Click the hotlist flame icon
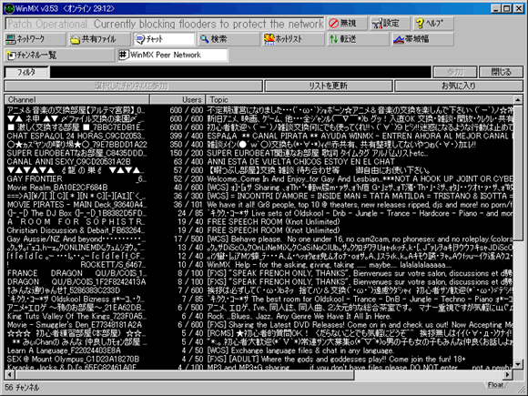This screenshot has height=396, width=528. pyautogui.click(x=269, y=39)
